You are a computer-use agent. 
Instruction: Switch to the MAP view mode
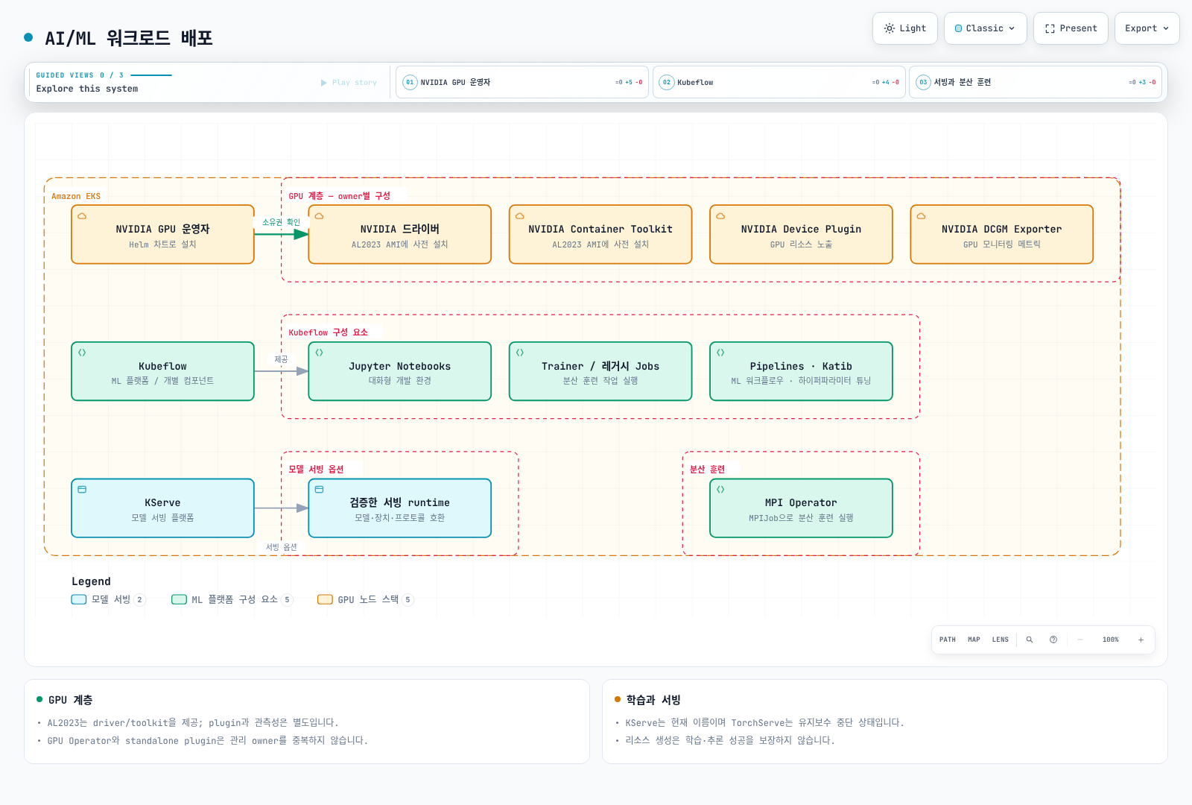974,640
